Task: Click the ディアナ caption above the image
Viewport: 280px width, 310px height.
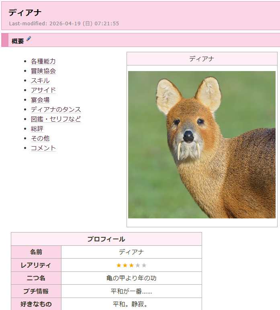Action: (202, 59)
